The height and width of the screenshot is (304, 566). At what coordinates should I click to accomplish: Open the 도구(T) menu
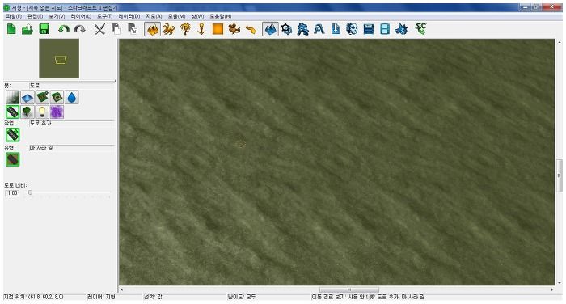(x=104, y=16)
